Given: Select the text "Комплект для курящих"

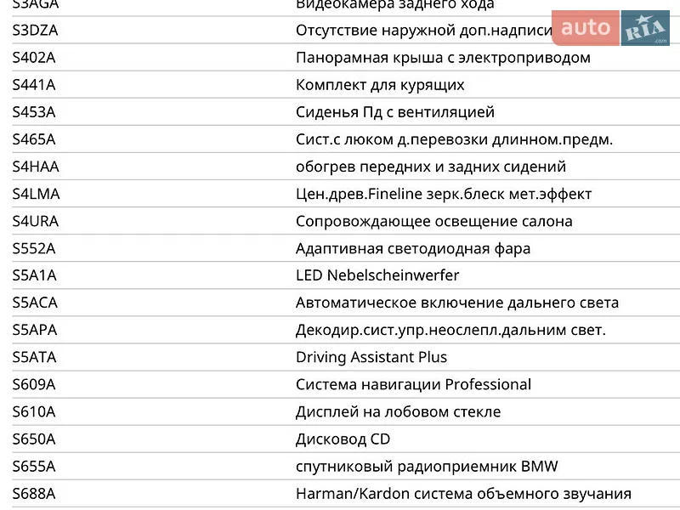Looking at the screenshot, I should click(x=380, y=85).
